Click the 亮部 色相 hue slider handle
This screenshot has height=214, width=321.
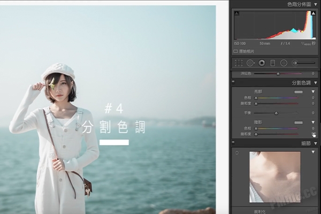[256, 98]
